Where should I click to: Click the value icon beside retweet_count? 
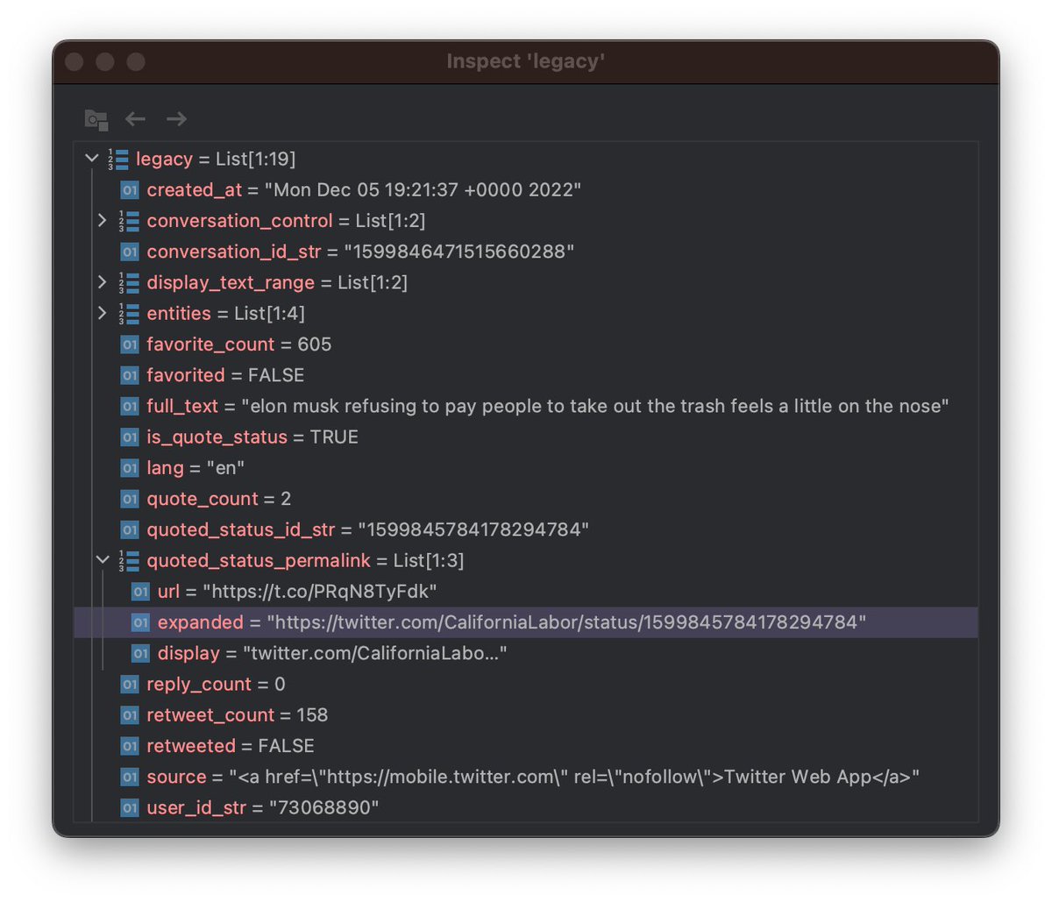pyautogui.click(x=130, y=715)
